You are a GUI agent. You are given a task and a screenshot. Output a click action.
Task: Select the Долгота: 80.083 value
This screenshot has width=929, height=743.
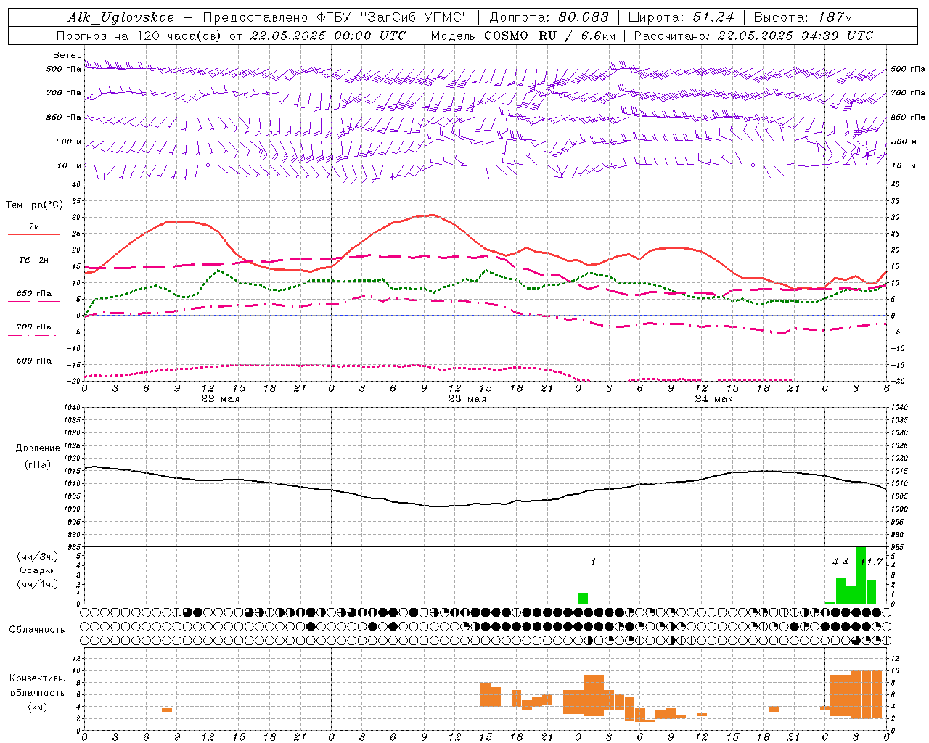(549, 17)
